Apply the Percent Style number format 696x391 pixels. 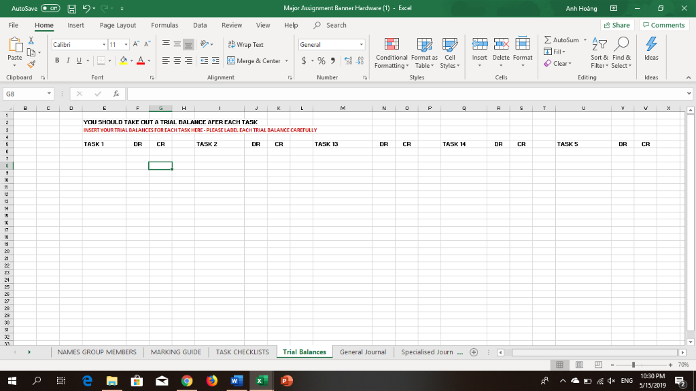pos(321,60)
